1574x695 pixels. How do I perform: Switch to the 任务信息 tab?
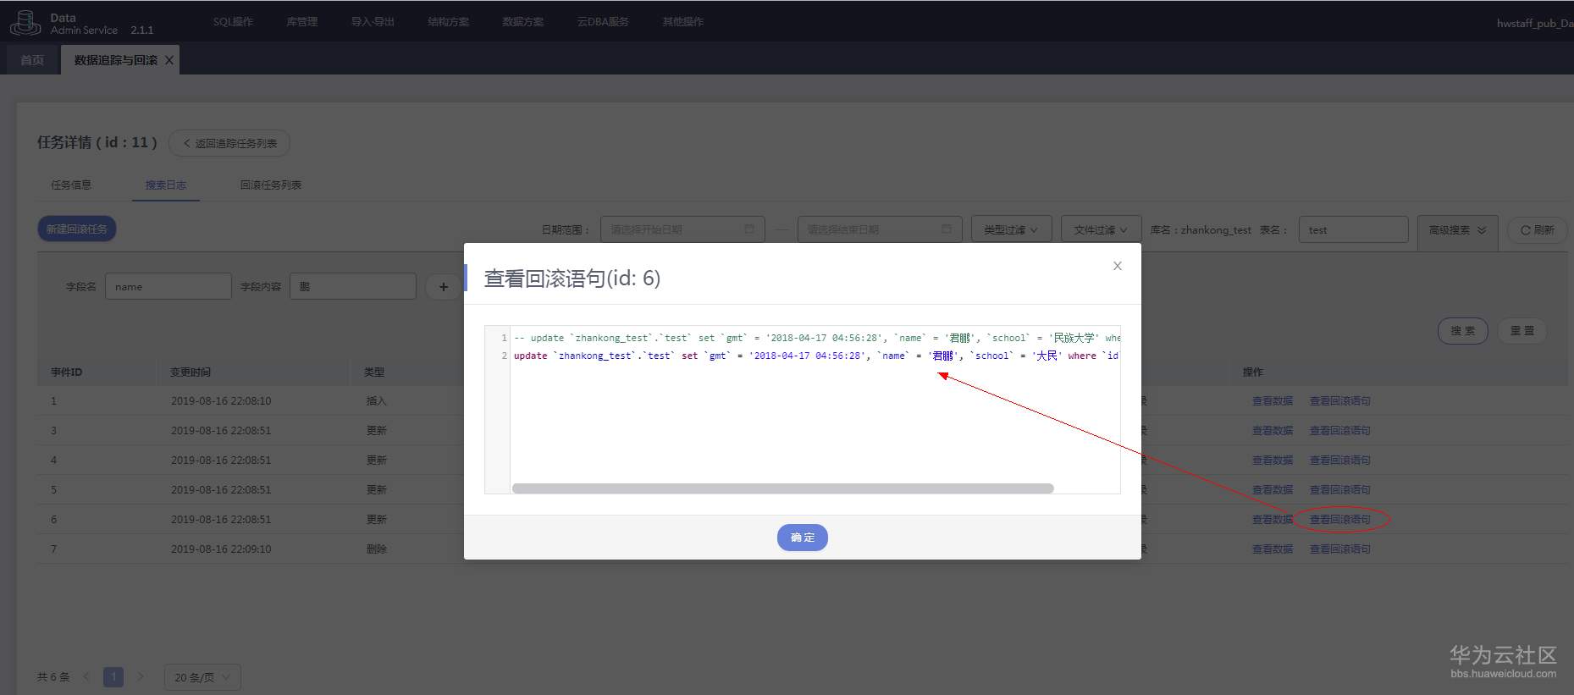tap(71, 185)
